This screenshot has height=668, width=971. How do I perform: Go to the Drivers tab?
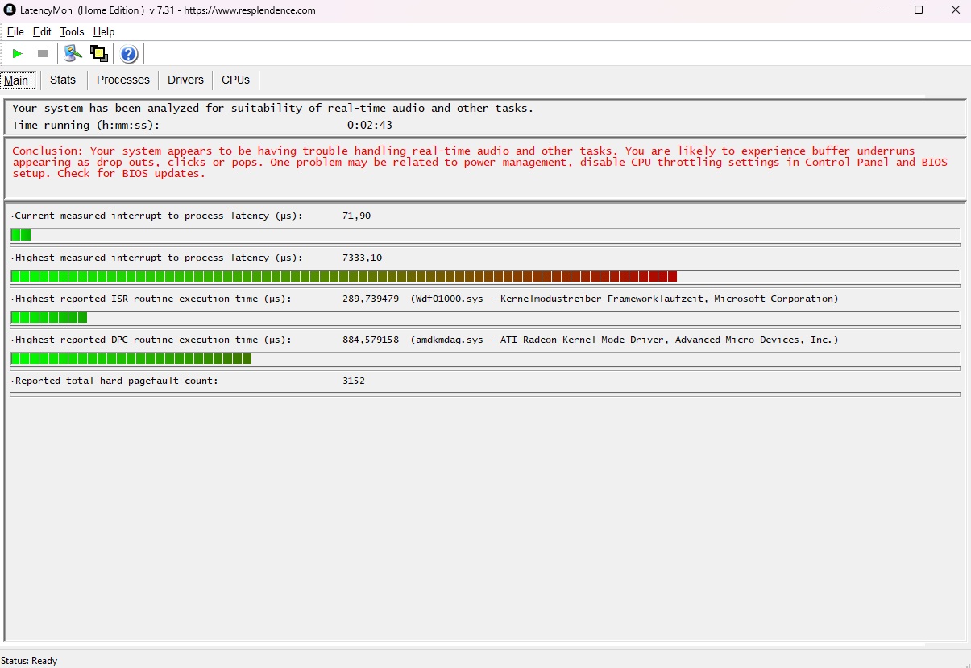pyautogui.click(x=185, y=80)
